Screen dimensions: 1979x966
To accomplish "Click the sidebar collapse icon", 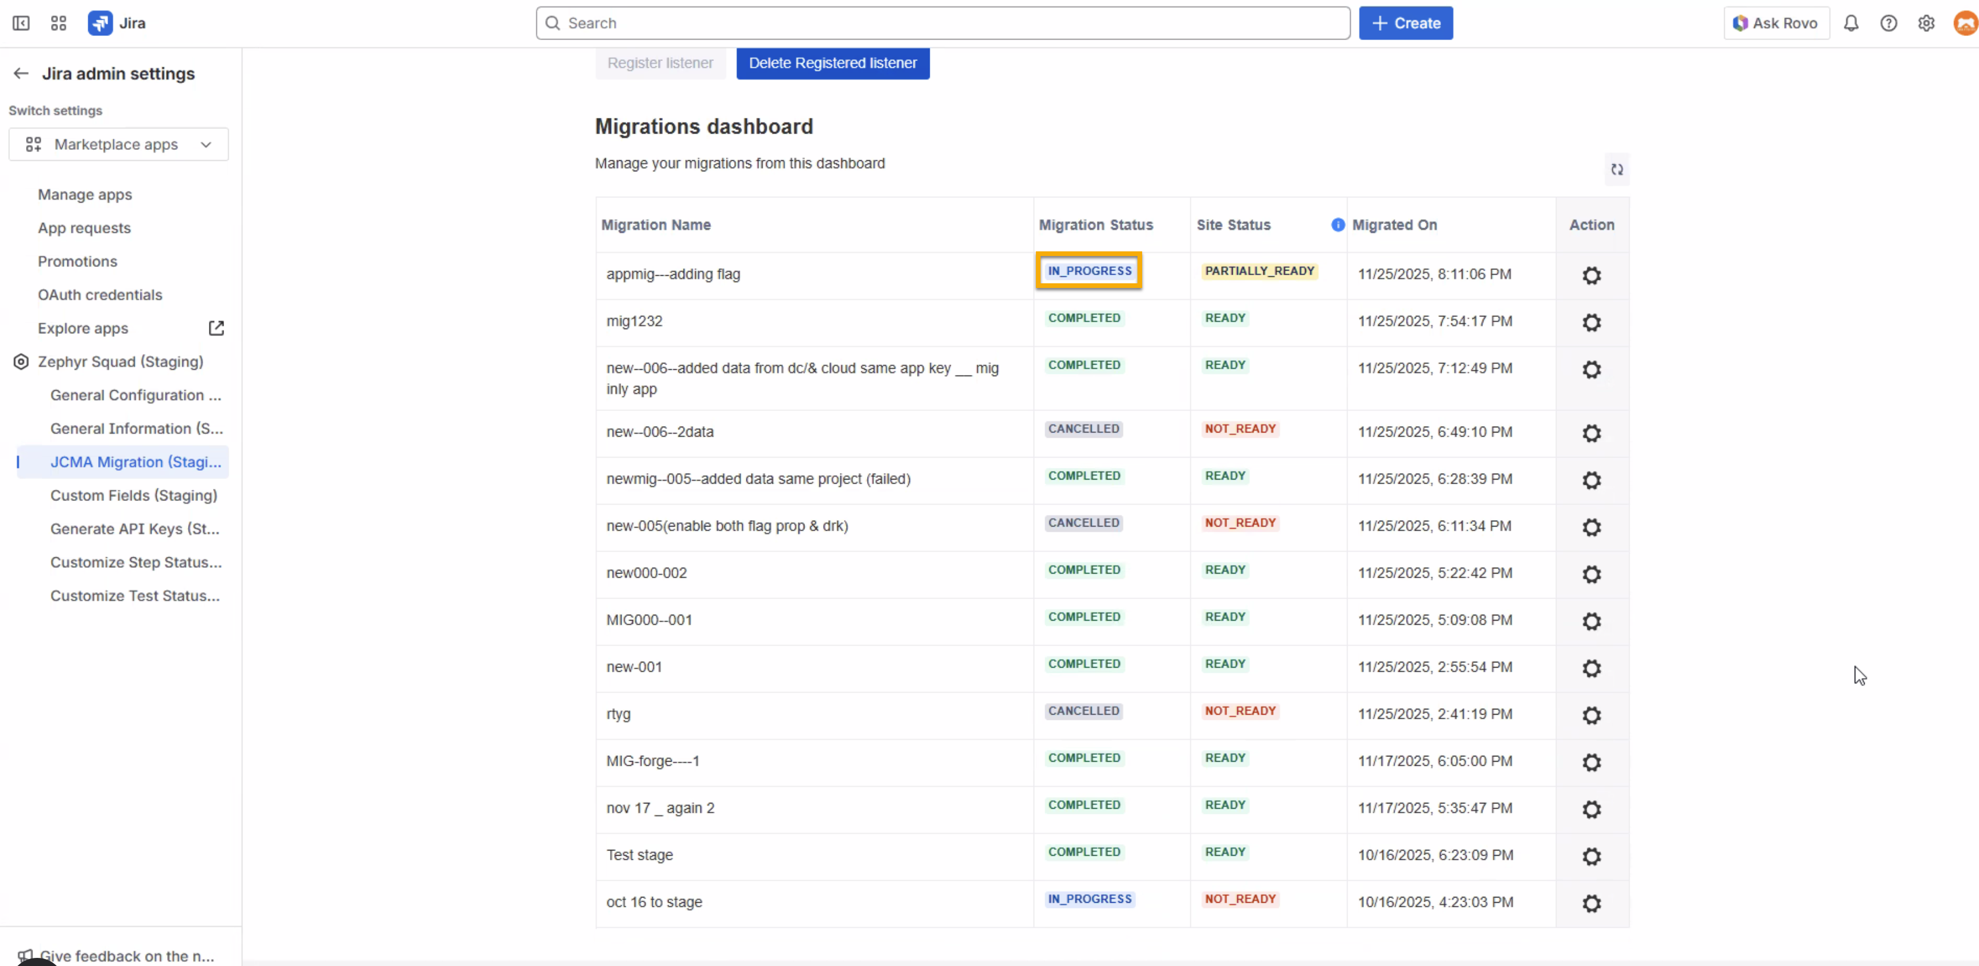I will coord(21,23).
